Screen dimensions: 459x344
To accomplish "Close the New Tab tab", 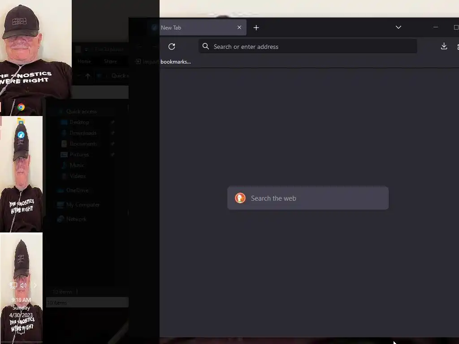I will tap(239, 27).
